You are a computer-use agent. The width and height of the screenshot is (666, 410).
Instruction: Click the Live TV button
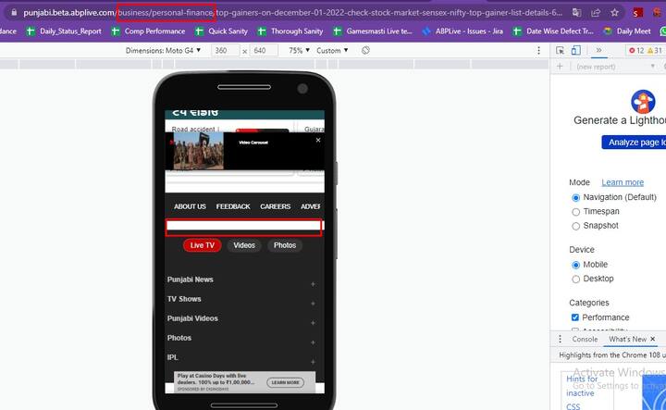203,245
